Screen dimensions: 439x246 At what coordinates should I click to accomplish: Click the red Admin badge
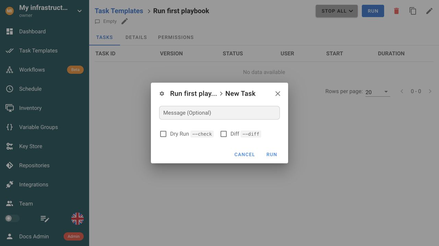click(x=73, y=236)
